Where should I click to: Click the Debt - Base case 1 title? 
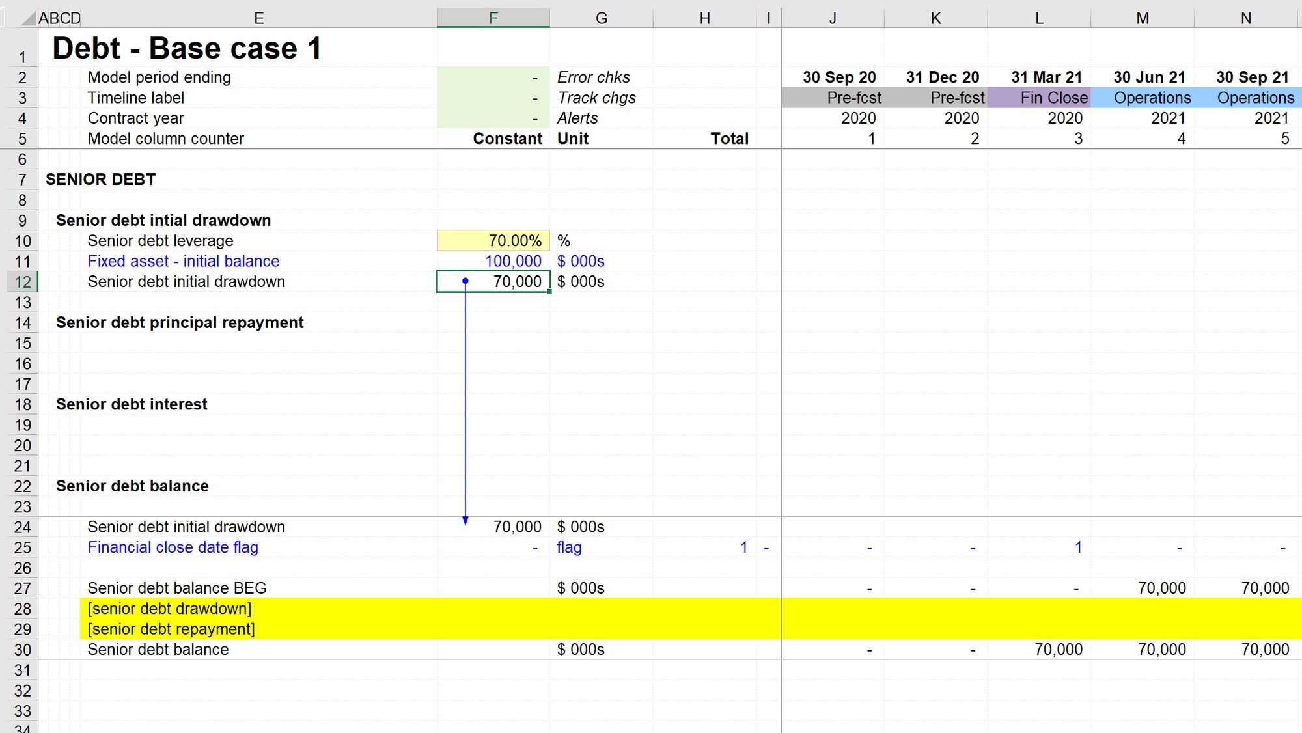click(187, 48)
